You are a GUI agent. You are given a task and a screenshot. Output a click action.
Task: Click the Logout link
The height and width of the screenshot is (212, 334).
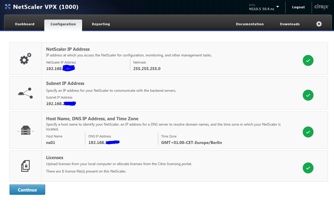[x=298, y=7]
